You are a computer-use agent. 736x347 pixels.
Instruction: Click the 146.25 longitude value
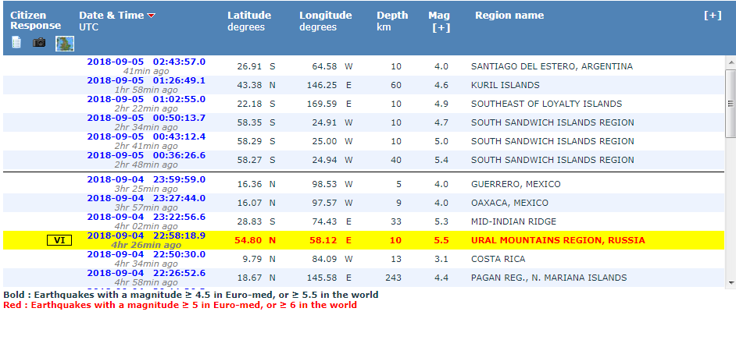322,85
